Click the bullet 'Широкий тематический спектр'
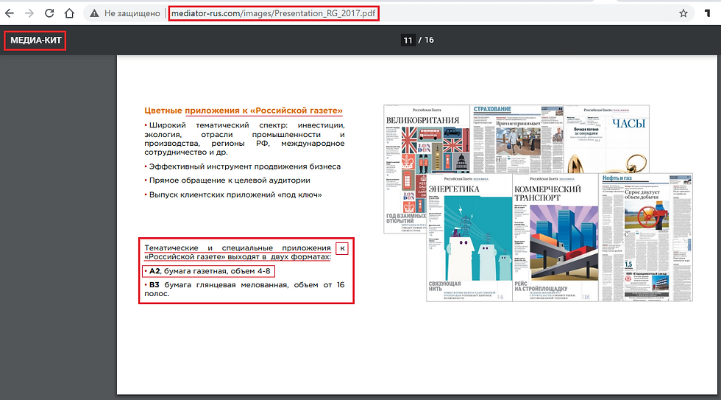Viewport: 721px width, 400px height. coord(244,138)
